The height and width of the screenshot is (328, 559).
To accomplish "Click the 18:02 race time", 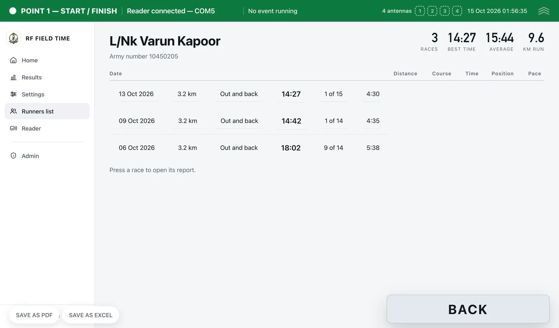I will pos(291,148).
